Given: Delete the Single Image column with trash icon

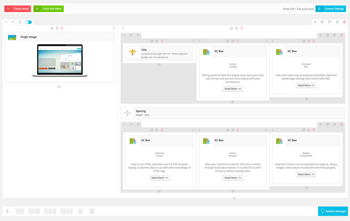Looking at the screenshot, I should [x=62, y=28].
